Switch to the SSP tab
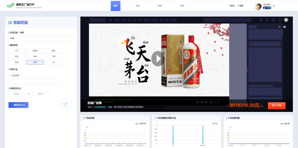Viewport: 298px width, 148px height. [182, 6]
